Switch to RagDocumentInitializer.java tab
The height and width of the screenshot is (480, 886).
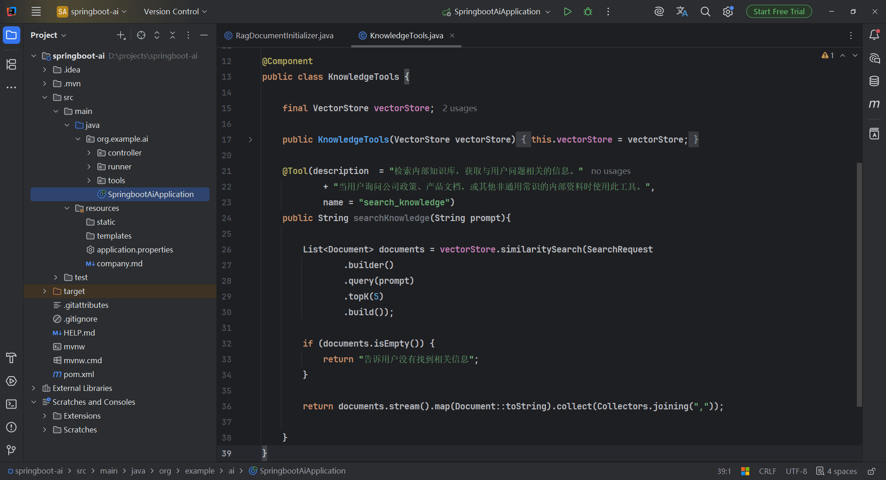point(279,36)
